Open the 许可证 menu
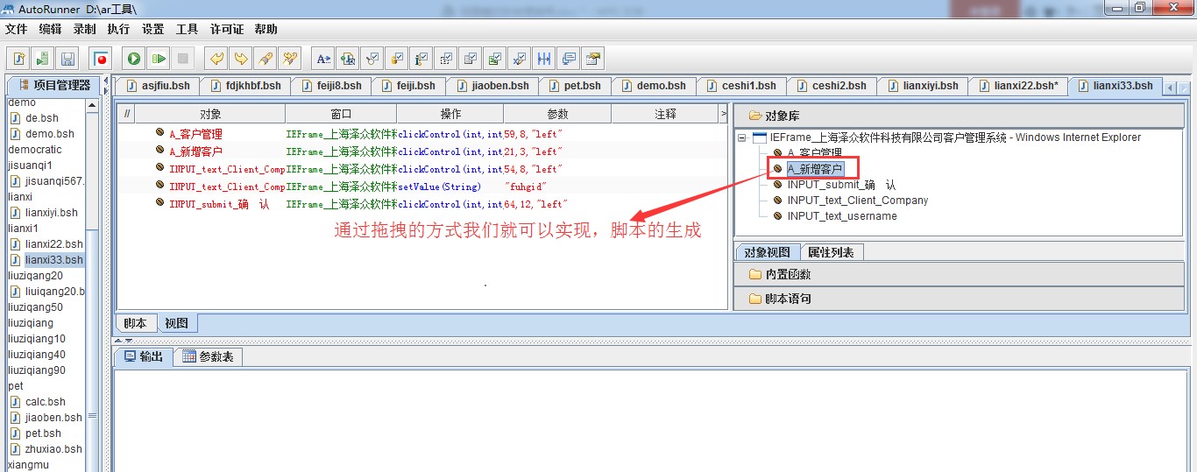 [x=227, y=29]
